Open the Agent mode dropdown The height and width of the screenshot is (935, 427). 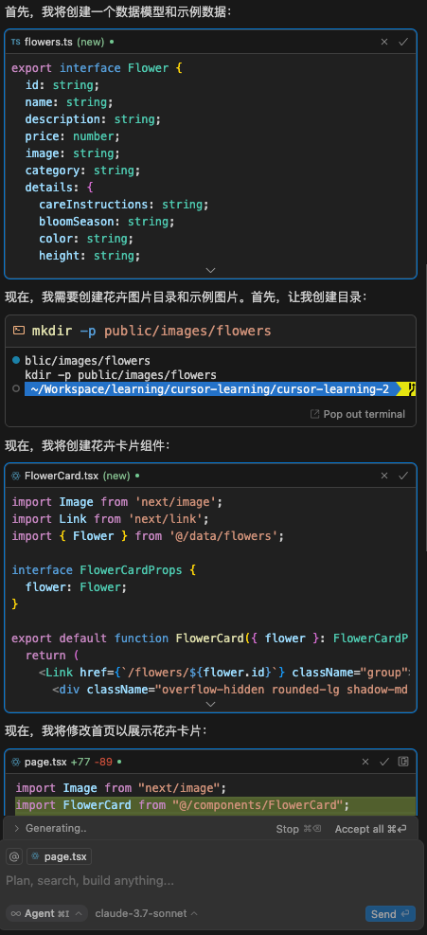click(46, 913)
